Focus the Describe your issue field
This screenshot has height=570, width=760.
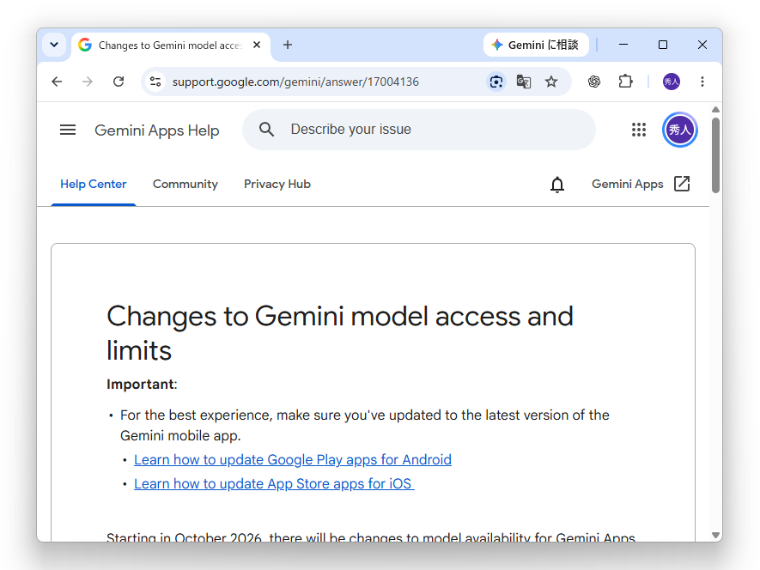pos(419,130)
